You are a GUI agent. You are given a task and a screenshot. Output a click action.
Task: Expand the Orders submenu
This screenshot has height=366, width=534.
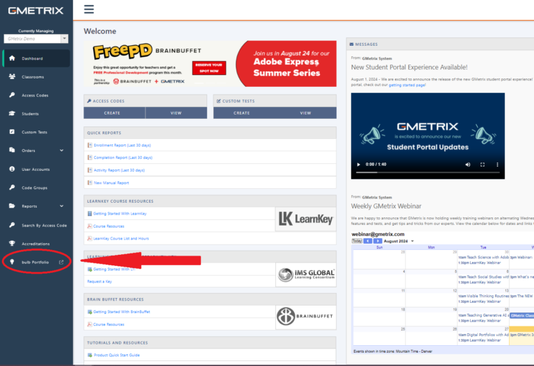click(x=61, y=151)
